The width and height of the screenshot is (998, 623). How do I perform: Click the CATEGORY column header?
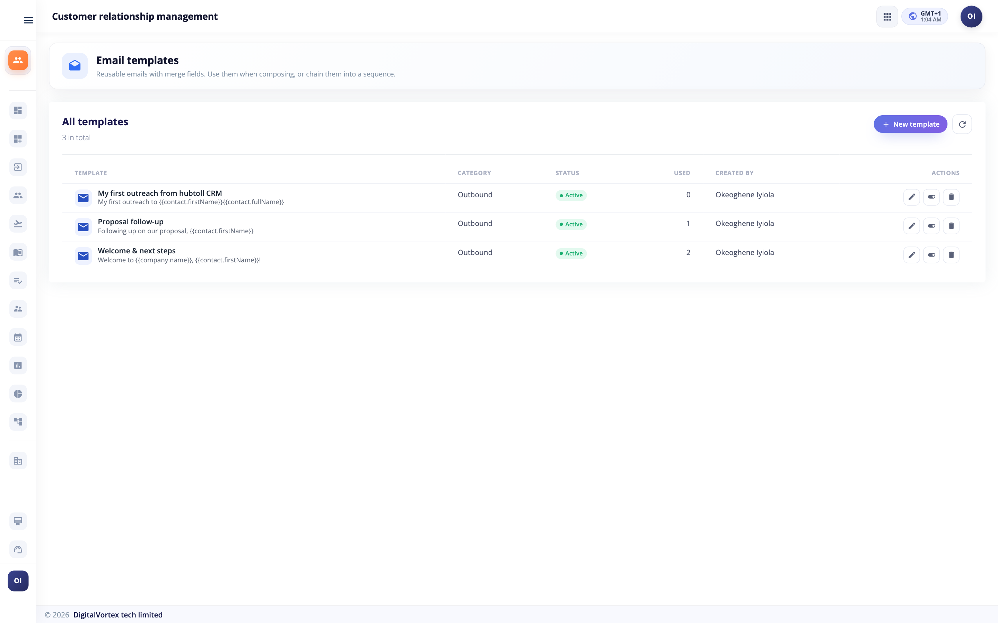pos(474,173)
